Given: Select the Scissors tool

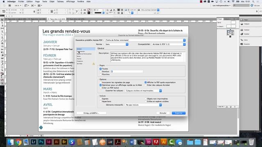Looking at the screenshot, I should click(2, 49).
